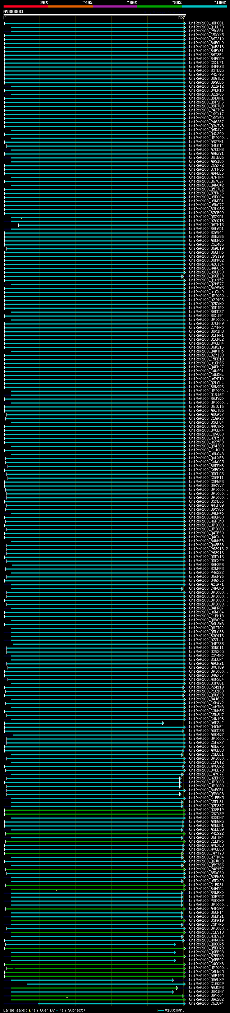Click the UniRef100_B0X194 hit label
The width and height of the screenshot is (230, 1013).
point(206,316)
